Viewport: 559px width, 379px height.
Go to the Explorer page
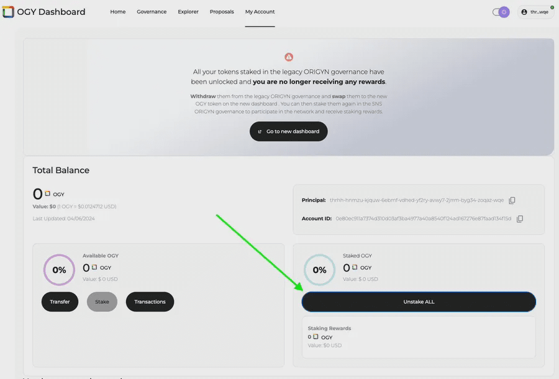188,12
